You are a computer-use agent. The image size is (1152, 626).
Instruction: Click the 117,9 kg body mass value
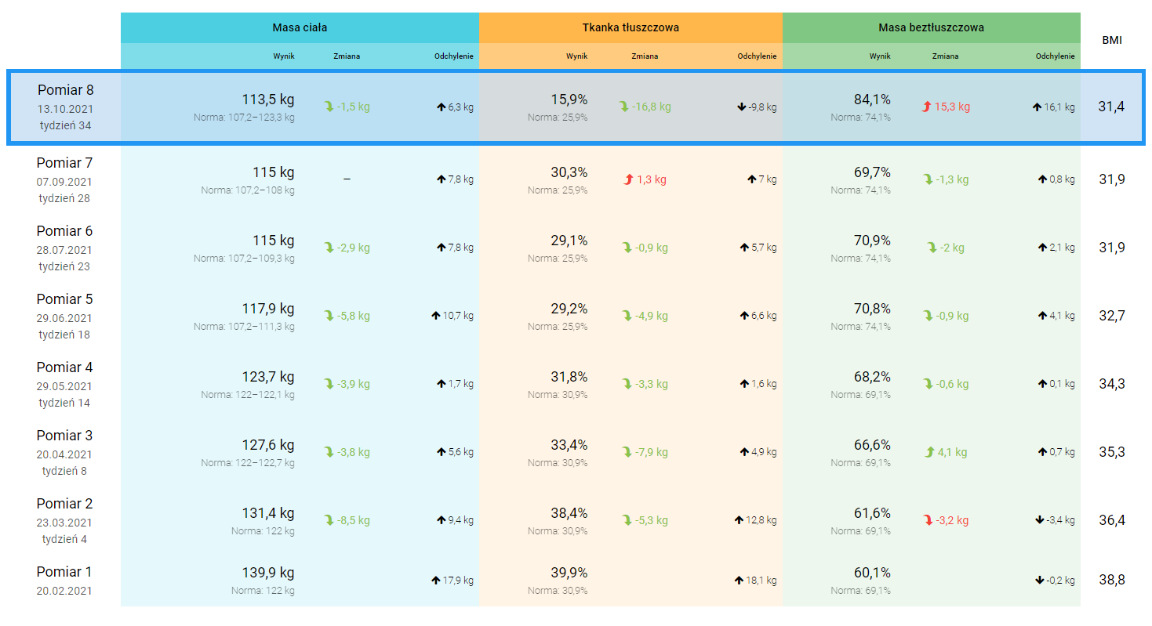268,309
